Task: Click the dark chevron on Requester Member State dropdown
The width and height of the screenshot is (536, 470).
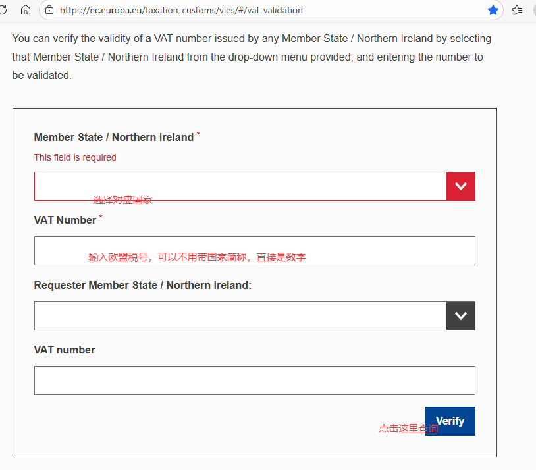Action: click(x=460, y=316)
